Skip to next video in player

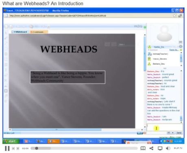tap(18, 149)
